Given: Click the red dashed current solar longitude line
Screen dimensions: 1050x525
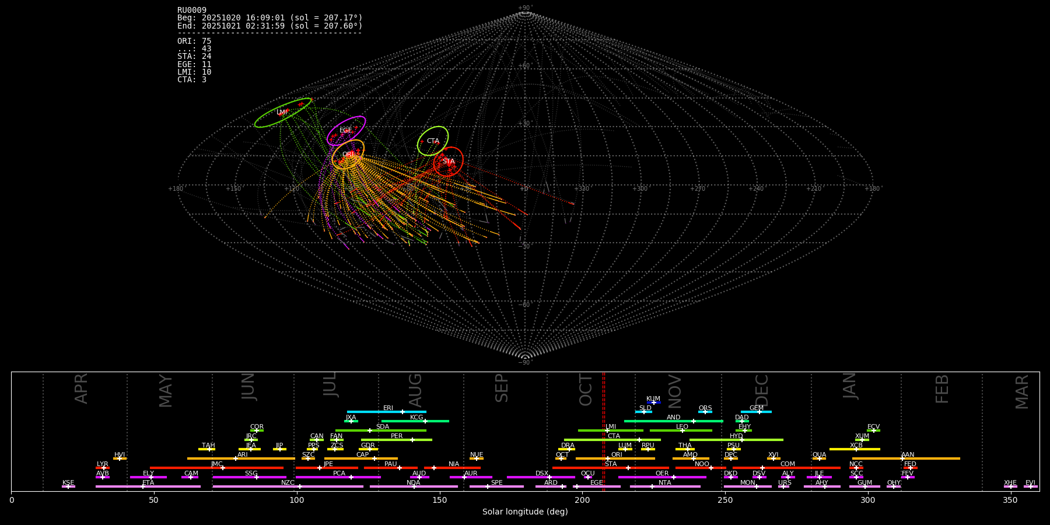Looking at the screenshot, I should click(604, 432).
